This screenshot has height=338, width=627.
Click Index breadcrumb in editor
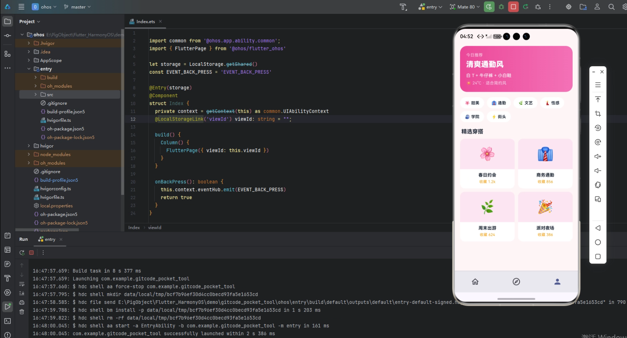[x=134, y=227]
